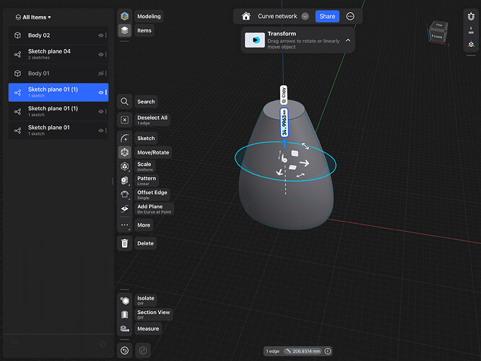Screen dimensions: 481x361
Task: Click the Delete trash icon
Action: point(125,243)
